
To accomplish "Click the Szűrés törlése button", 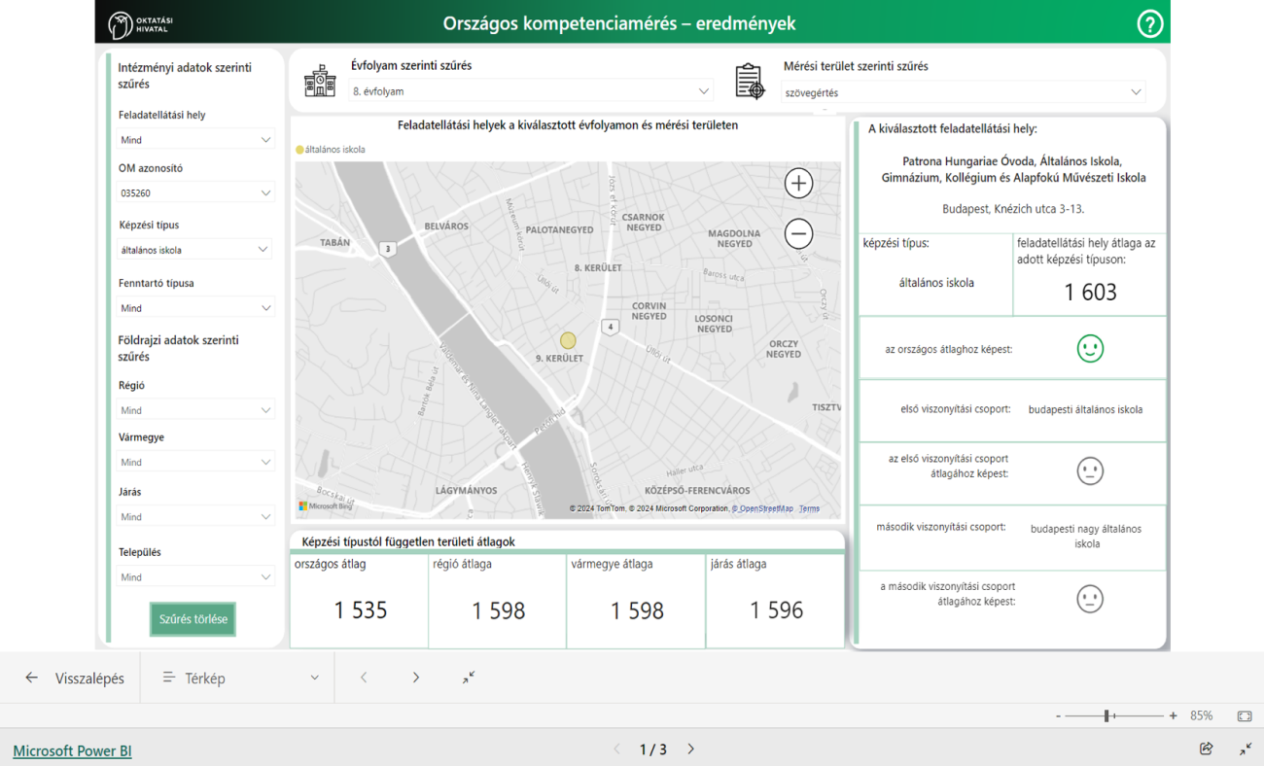I will 193,619.
